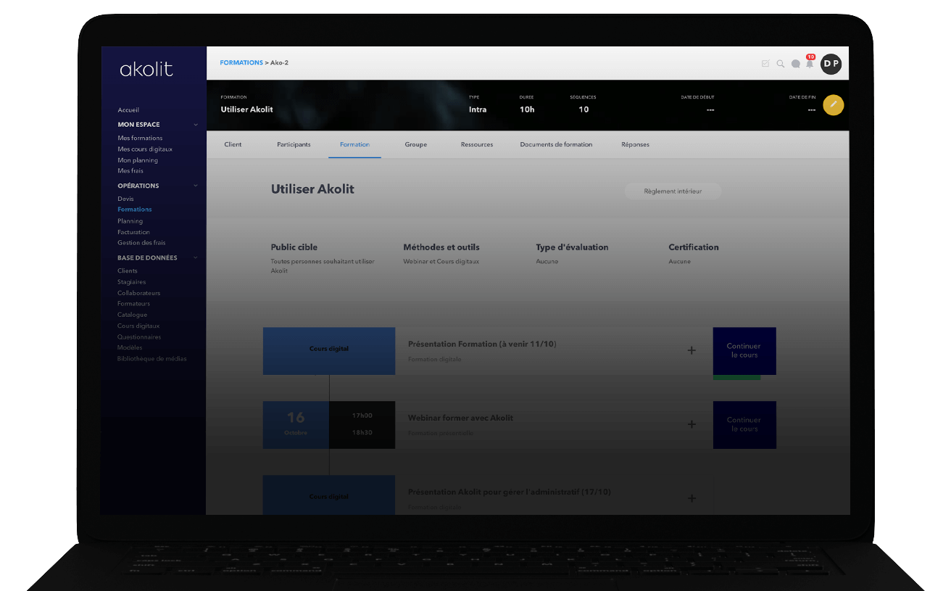Open Mon planning in sidebar
Image resolution: width=951 pixels, height=591 pixels.
pos(138,160)
